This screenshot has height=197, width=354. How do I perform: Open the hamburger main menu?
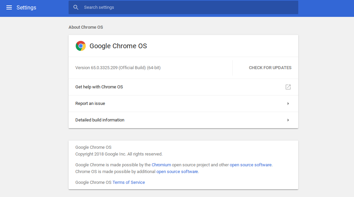(x=9, y=7)
